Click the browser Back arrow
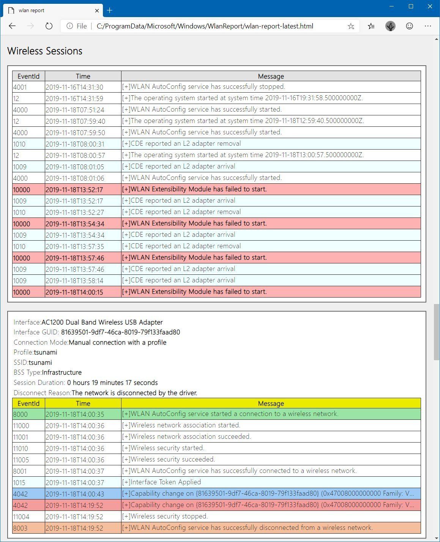Viewport: 440px width, 542px height. tap(12, 26)
